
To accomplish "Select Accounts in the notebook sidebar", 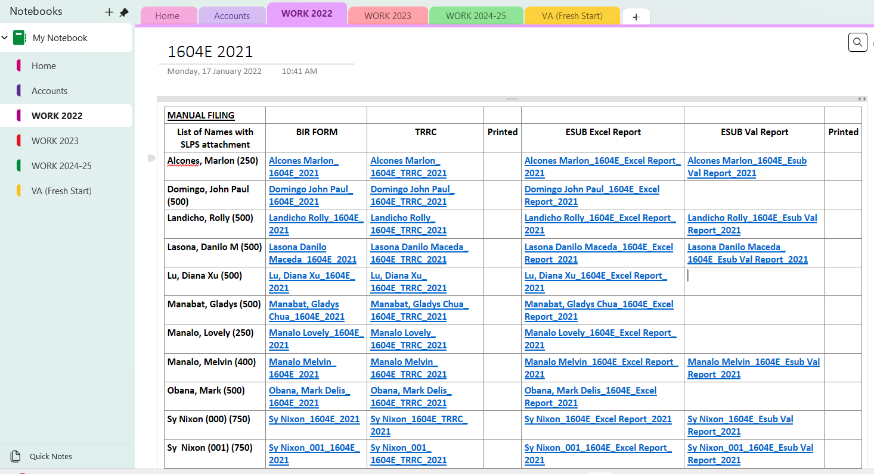I will coord(66,91).
